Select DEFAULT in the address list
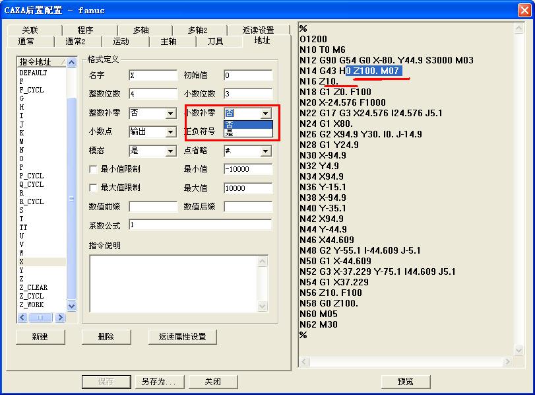The image size is (535, 395). coord(33,73)
